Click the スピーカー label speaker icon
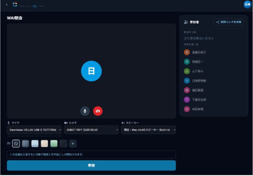 123,123
